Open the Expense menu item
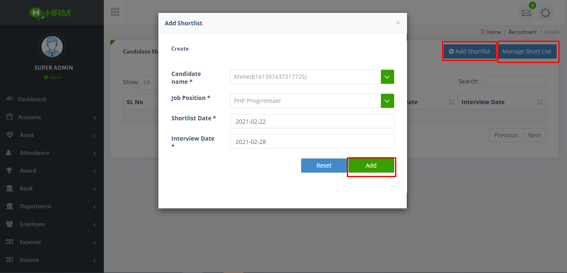Viewport: 567px width, 273px height. tap(30, 242)
